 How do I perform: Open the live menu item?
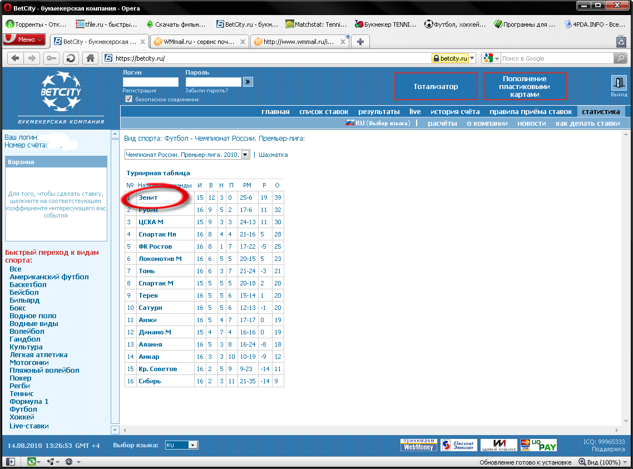[x=415, y=111]
